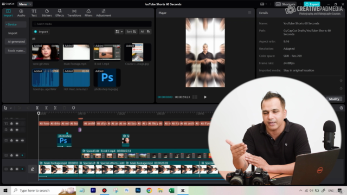Select the Course image jpg thumbnail
347x195 pixels.
[138, 52]
